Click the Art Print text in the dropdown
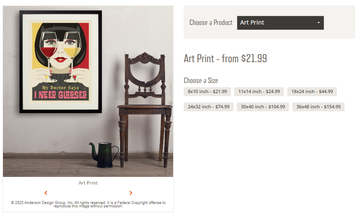Screen dimensions: 359x215 (252, 22)
